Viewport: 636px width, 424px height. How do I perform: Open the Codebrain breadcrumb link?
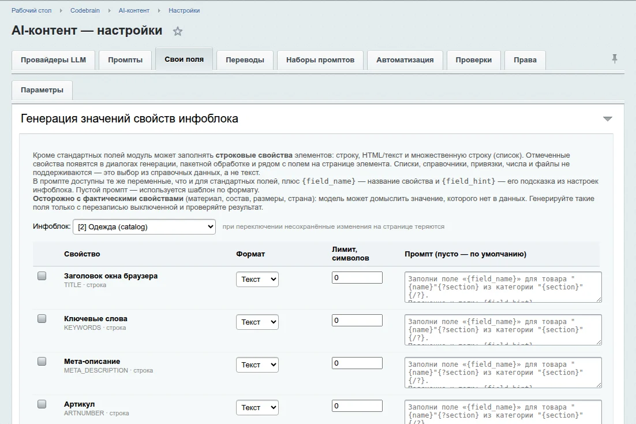pos(85,10)
